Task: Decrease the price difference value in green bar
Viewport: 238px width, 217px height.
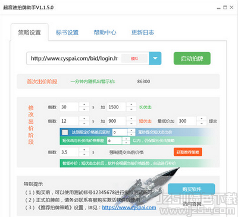Action: point(126,142)
